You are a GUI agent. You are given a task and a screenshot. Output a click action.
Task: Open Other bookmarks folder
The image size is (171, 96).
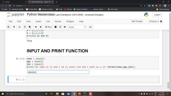(x=163, y=9)
